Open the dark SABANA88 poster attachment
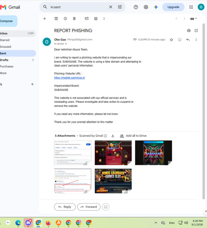Image resolution: width=207 pixels, height=228 pixels. pyautogui.click(x=154, y=153)
